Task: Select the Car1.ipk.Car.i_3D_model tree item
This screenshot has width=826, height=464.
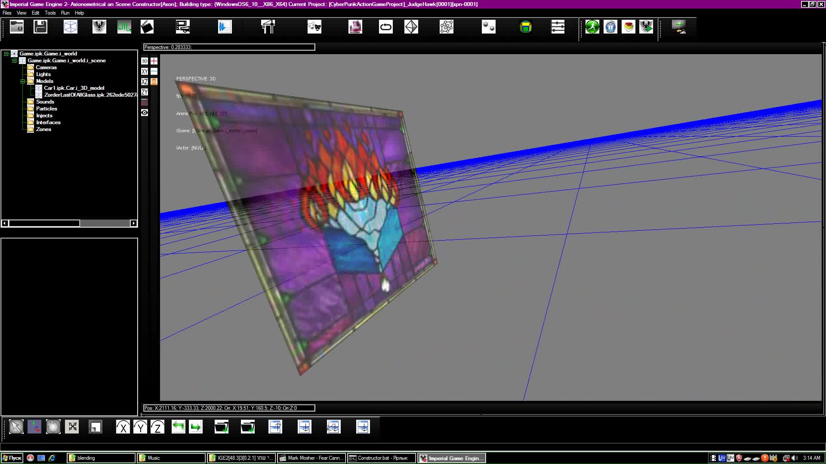Action: pos(74,88)
